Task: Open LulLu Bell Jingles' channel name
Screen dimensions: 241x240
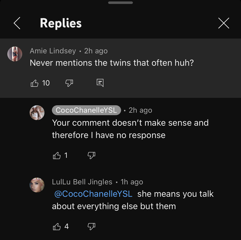Action: 82,182
